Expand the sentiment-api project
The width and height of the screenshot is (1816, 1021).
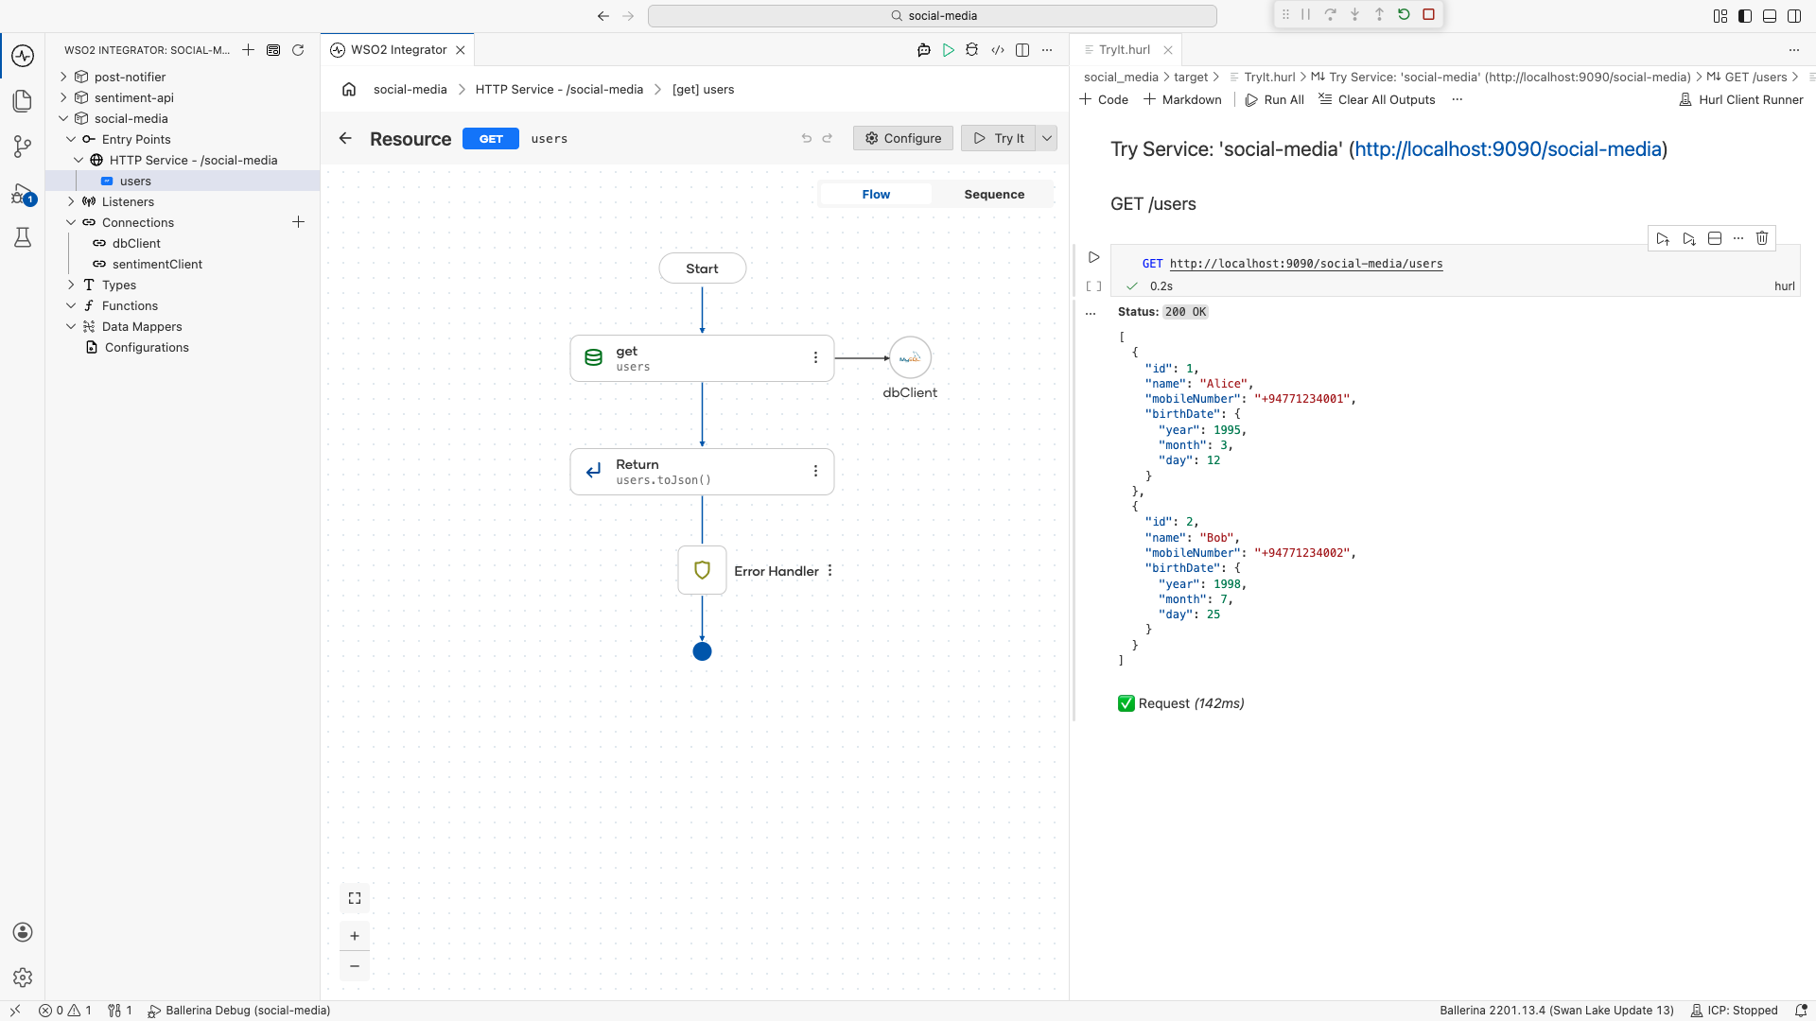click(63, 97)
